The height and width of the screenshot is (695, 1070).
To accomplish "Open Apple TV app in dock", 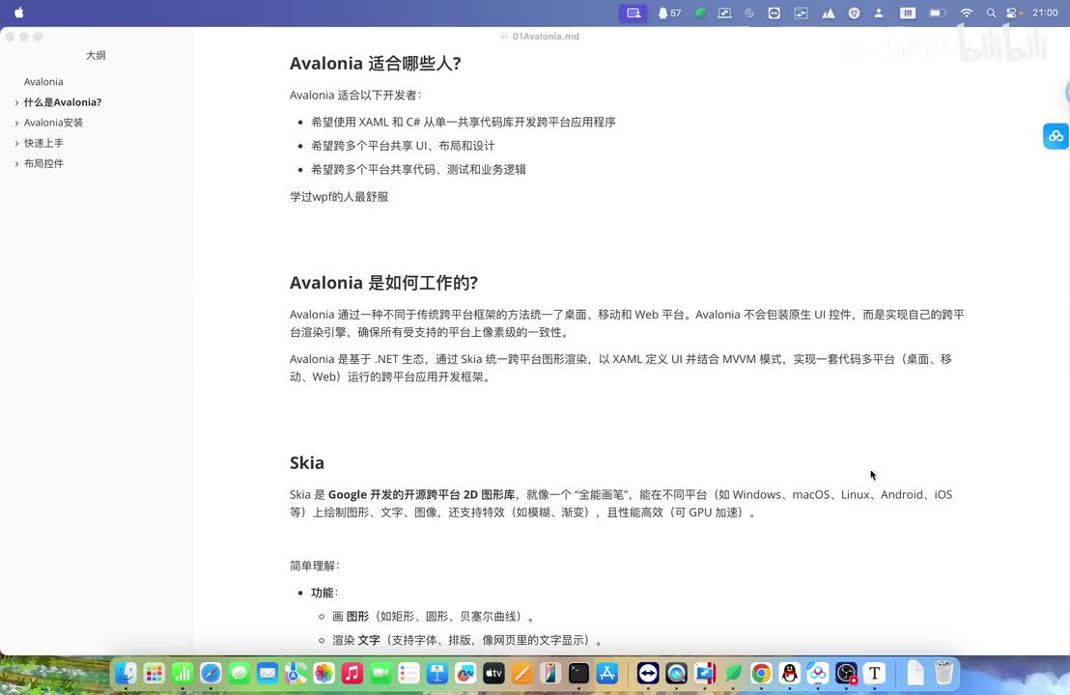I will (494, 674).
